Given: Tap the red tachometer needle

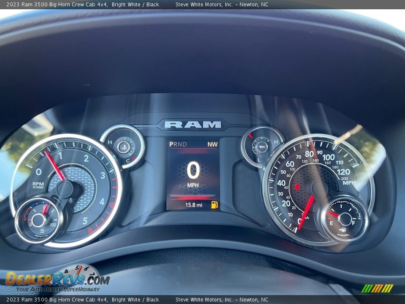Looking at the screenshot, I should click(54, 166).
